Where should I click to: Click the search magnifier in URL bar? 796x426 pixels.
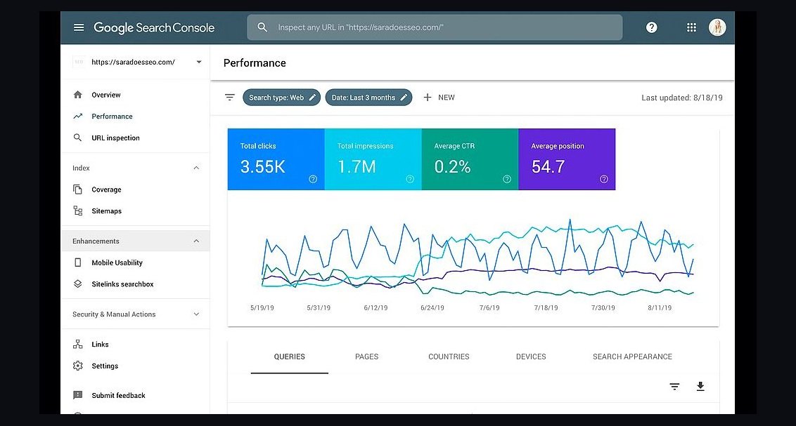coord(262,27)
